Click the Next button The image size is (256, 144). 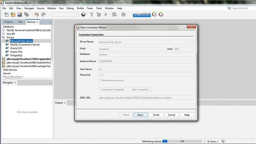[x=140, y=115]
